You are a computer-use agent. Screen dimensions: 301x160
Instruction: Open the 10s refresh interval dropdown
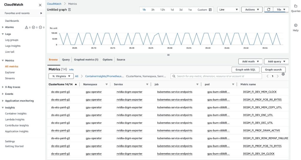(x=281, y=10)
